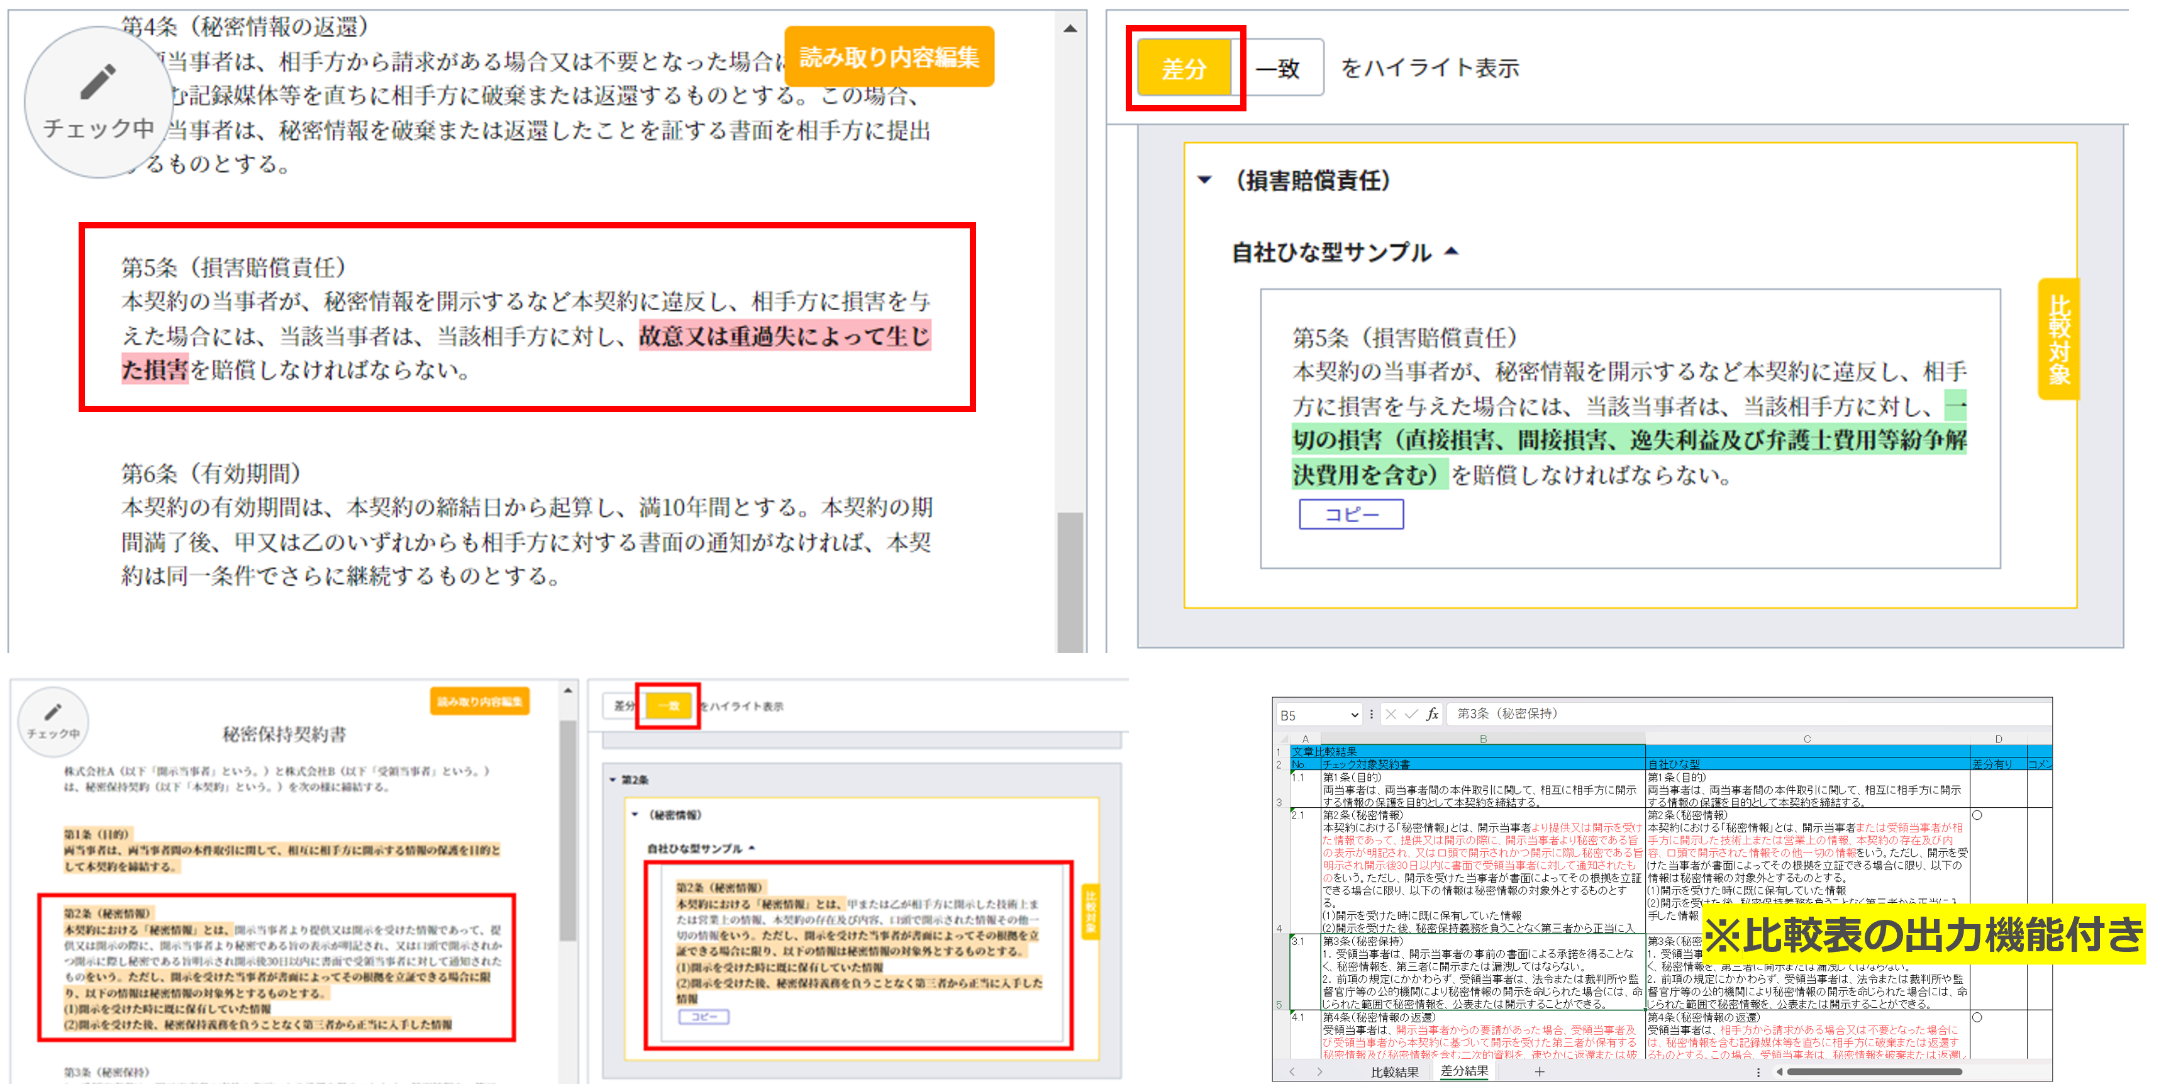Click the large チェック中 pencil icon beside 第4条
The image size is (2171, 1084).
(x=99, y=101)
